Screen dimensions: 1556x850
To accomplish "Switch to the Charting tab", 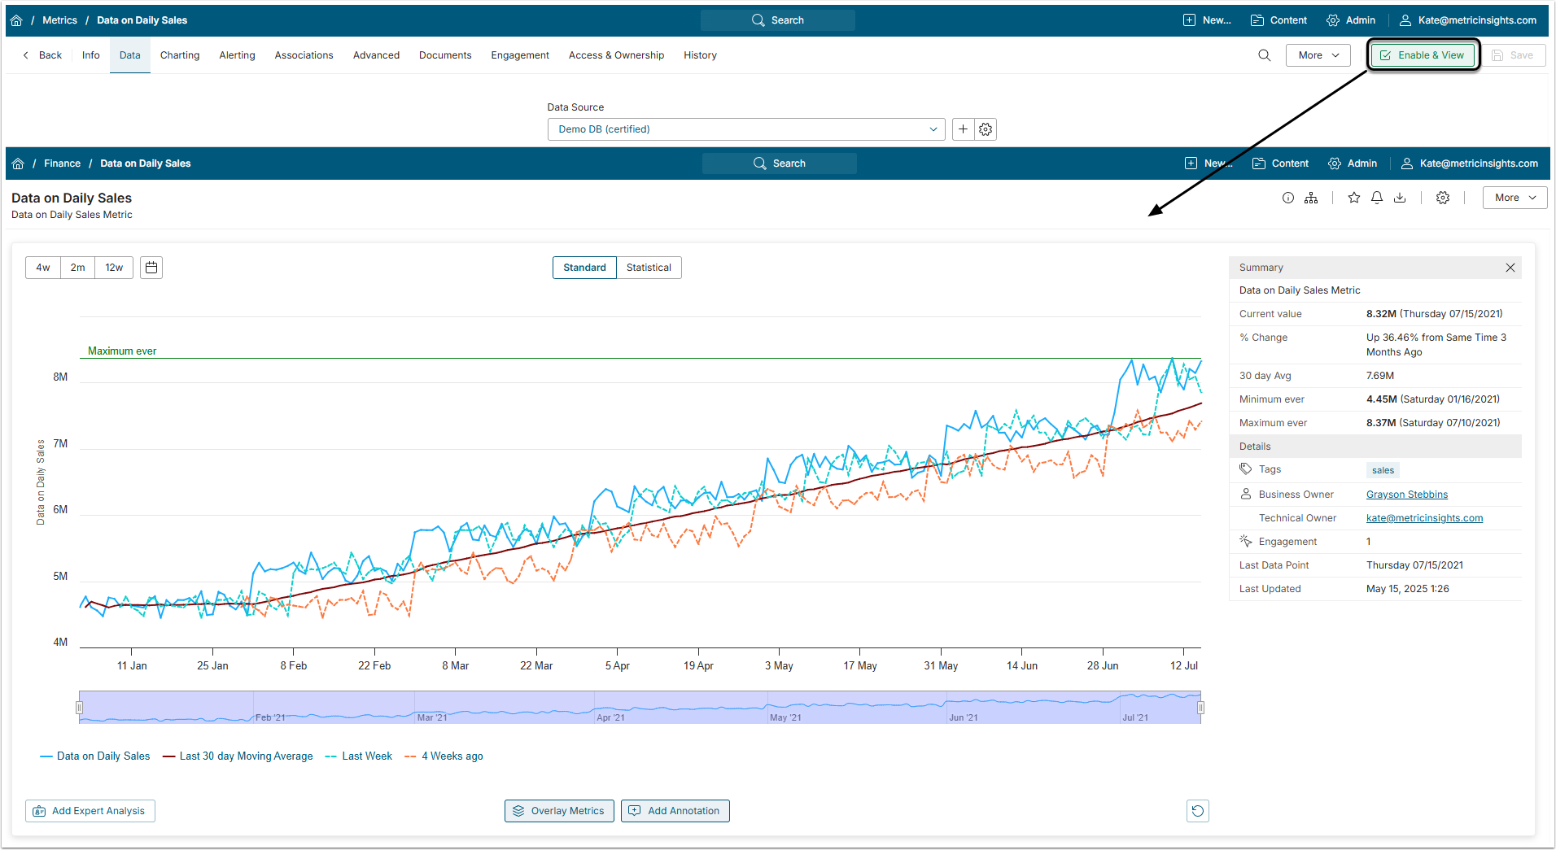I will point(180,55).
